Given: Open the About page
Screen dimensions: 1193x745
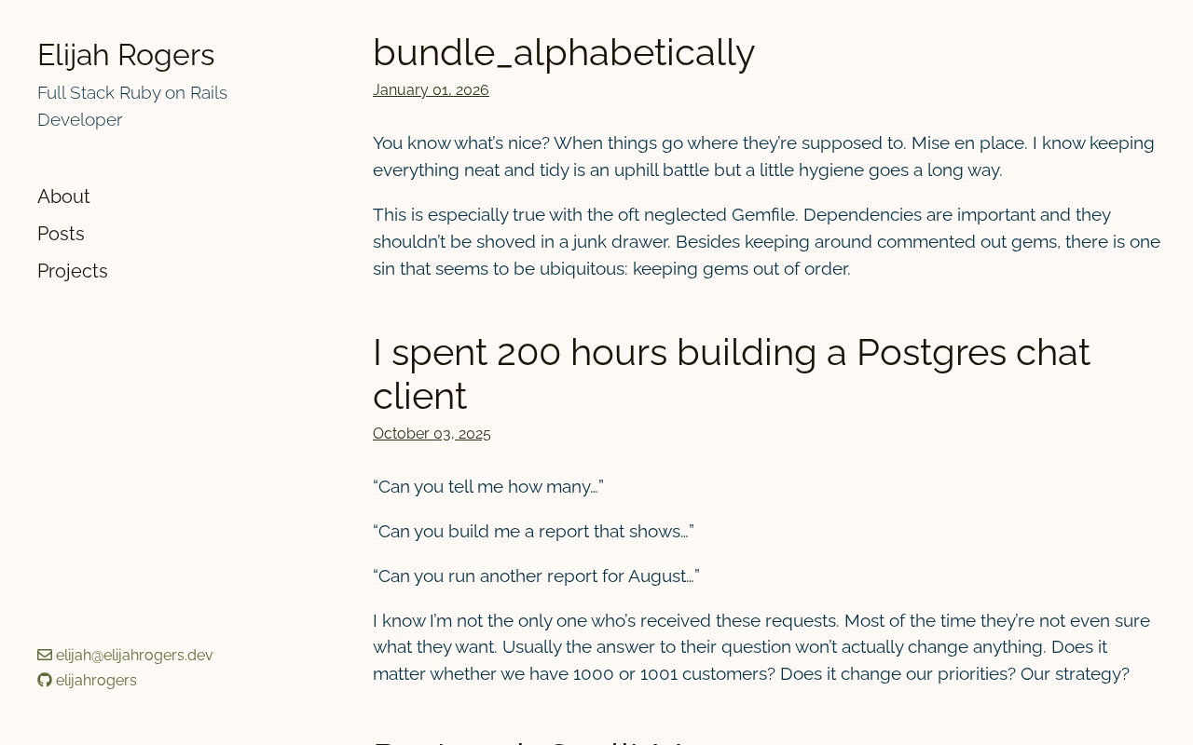Looking at the screenshot, I should pyautogui.click(x=63, y=196).
